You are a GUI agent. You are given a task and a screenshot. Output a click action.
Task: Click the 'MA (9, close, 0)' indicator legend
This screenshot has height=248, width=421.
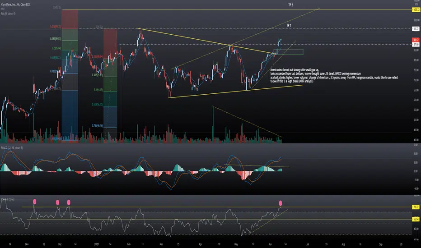[8, 14]
